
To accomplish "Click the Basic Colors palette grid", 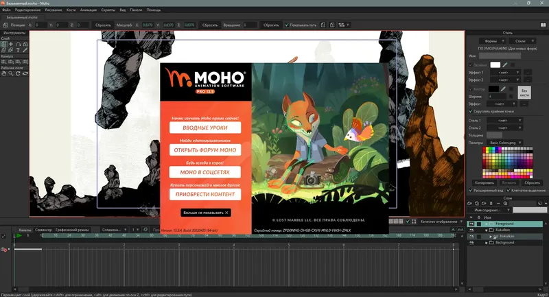I will [x=508, y=162].
